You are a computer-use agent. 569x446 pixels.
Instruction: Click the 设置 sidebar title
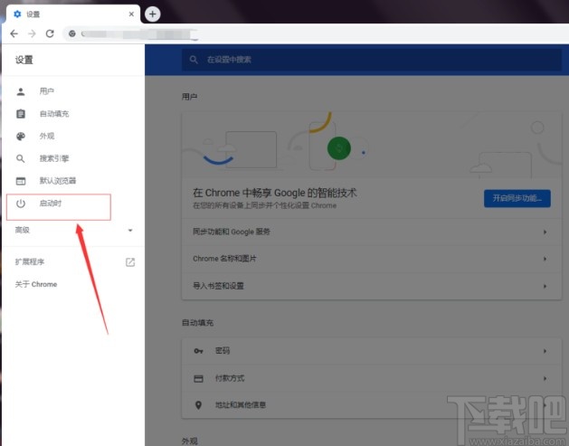(24, 60)
